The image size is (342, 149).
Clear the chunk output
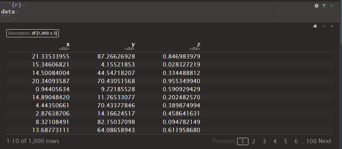click(x=332, y=26)
